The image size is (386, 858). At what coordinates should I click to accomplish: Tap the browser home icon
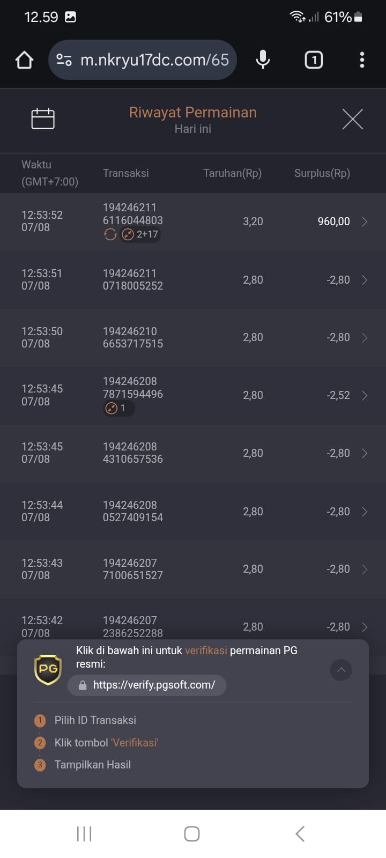[24, 60]
